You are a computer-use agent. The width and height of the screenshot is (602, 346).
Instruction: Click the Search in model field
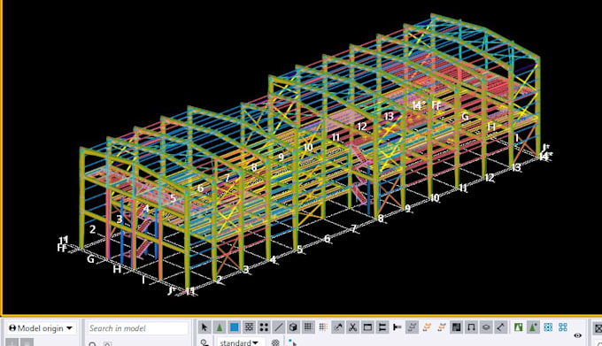[x=138, y=328]
